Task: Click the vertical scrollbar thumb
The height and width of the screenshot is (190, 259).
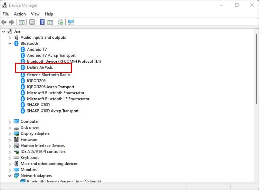Action: pos(256,69)
